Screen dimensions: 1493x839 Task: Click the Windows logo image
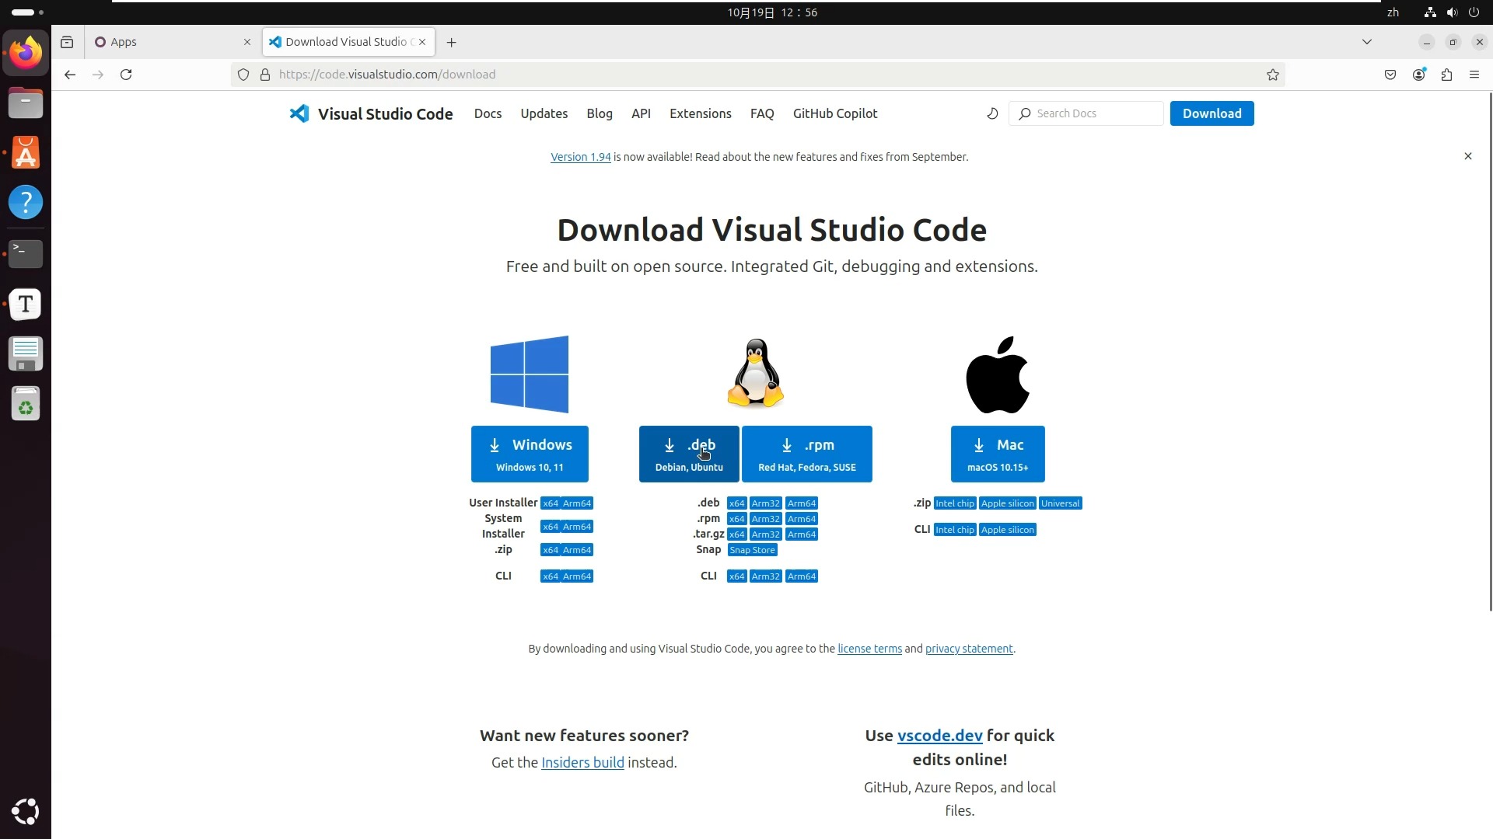pyautogui.click(x=530, y=374)
